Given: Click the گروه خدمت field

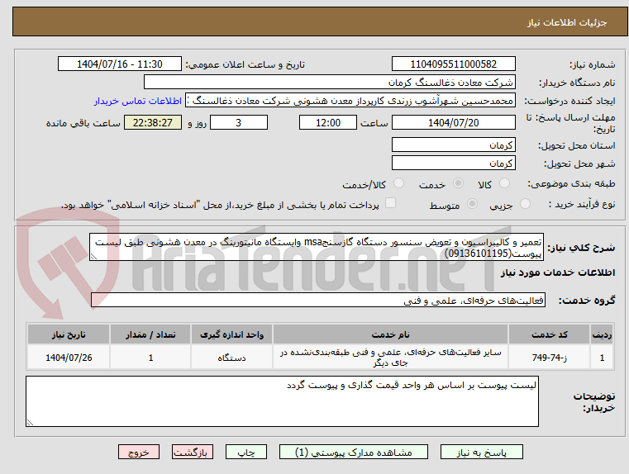Looking at the screenshot, I should click(x=318, y=300).
